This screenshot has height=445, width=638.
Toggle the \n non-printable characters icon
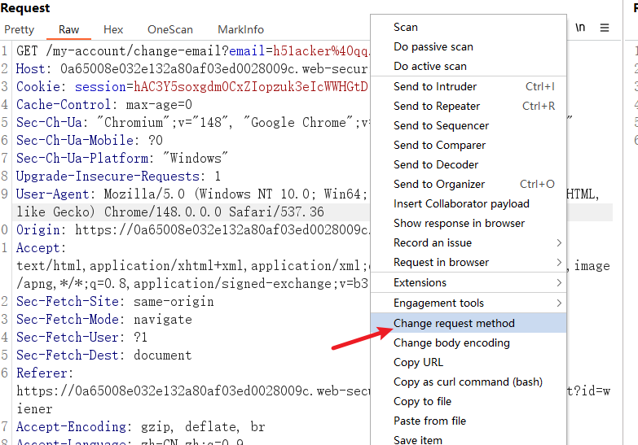(x=580, y=27)
